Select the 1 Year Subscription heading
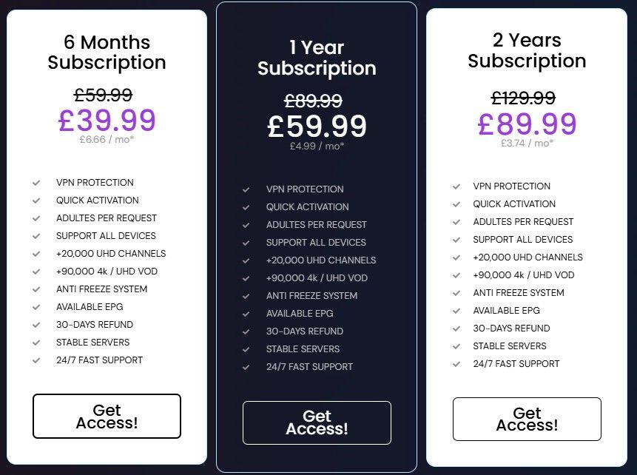The height and width of the screenshot is (475, 637). click(317, 58)
